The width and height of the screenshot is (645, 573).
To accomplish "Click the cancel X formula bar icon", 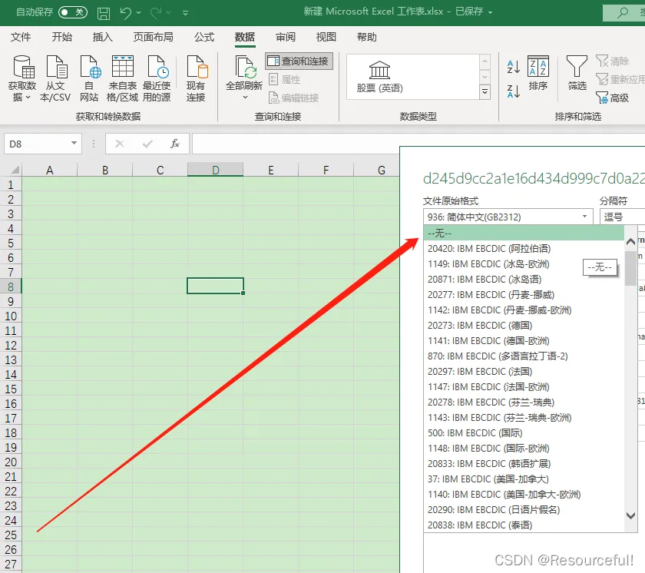I will (x=119, y=144).
